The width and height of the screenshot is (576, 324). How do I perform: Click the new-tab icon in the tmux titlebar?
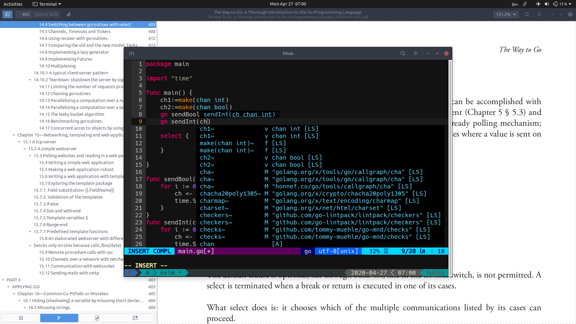tap(131, 53)
